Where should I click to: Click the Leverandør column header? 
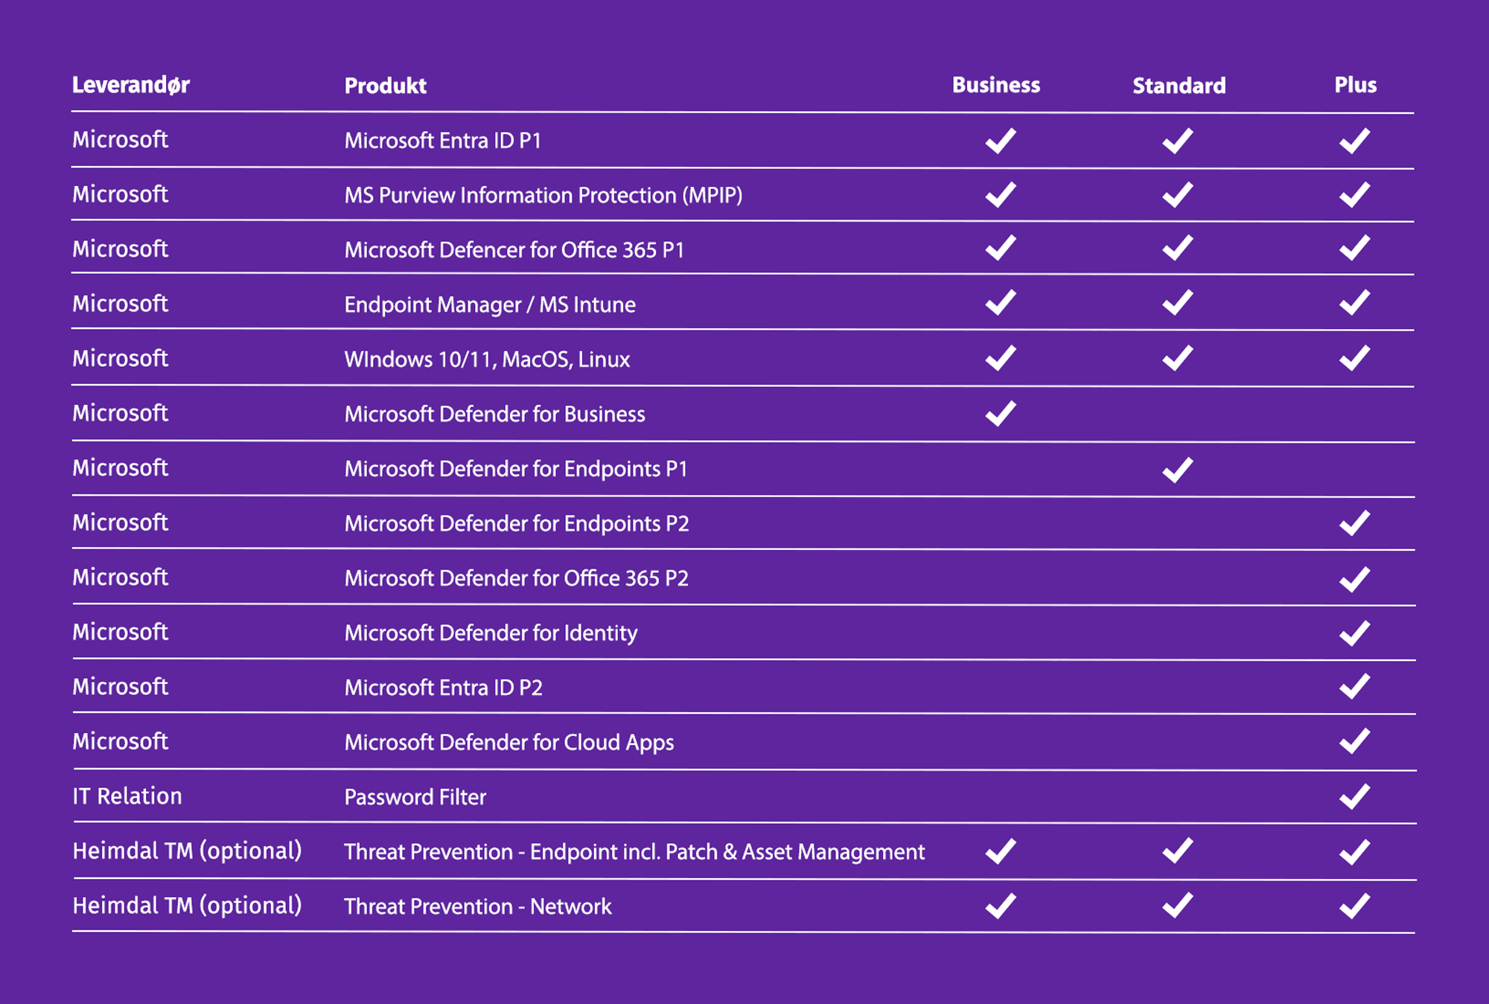[x=131, y=86]
